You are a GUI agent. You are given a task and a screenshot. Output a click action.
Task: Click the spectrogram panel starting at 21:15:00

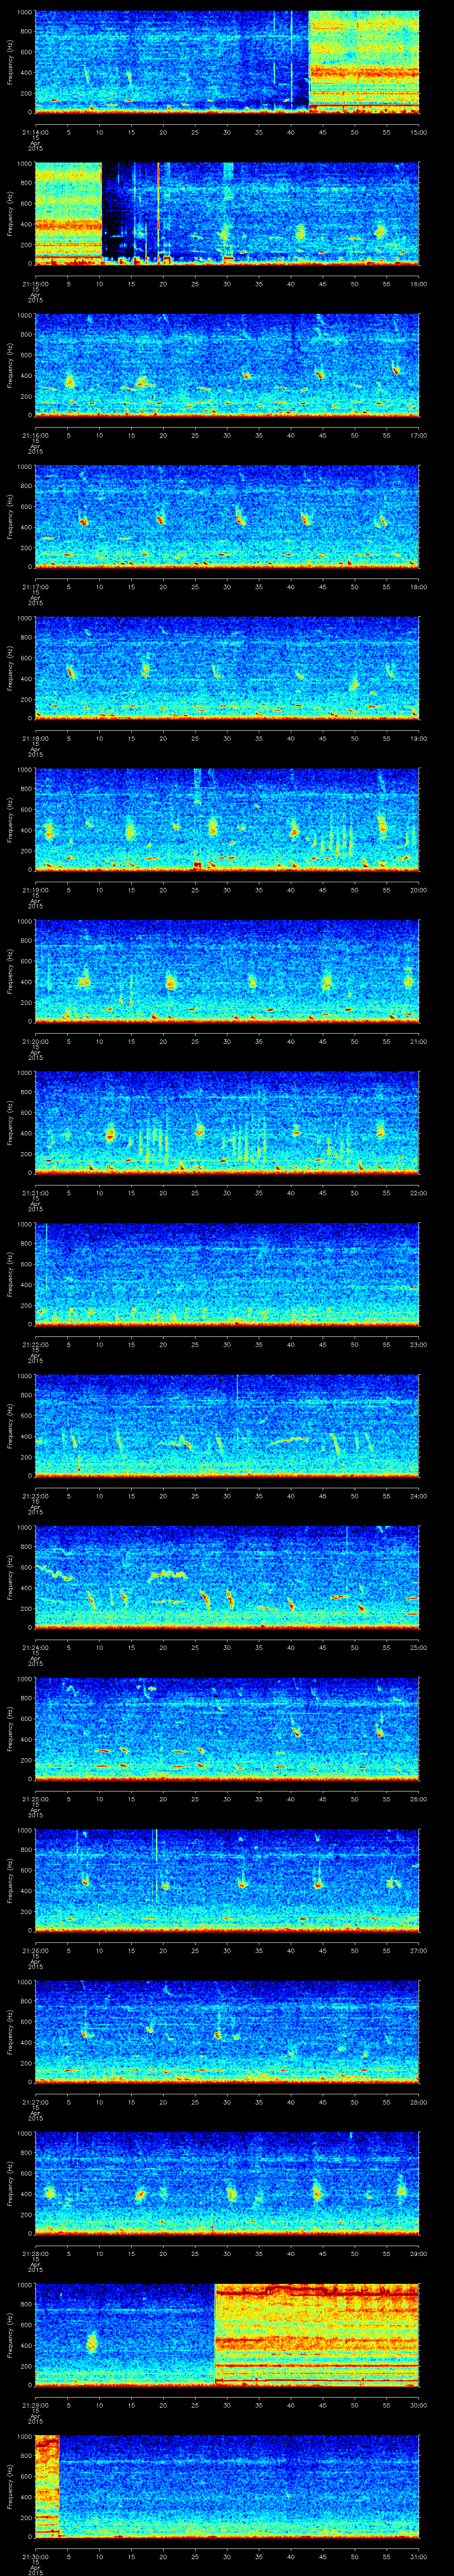click(x=227, y=213)
